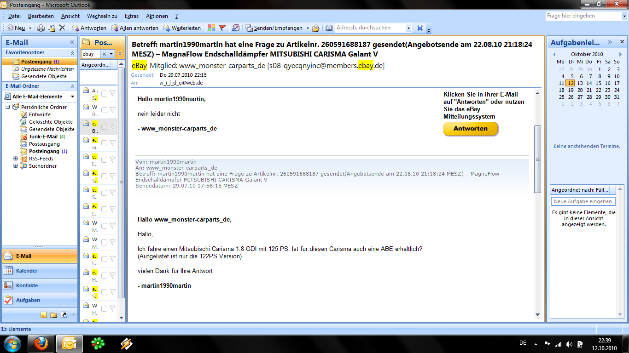629x353 pixels.
Task: Open the Datei menu
Action: (x=14, y=16)
